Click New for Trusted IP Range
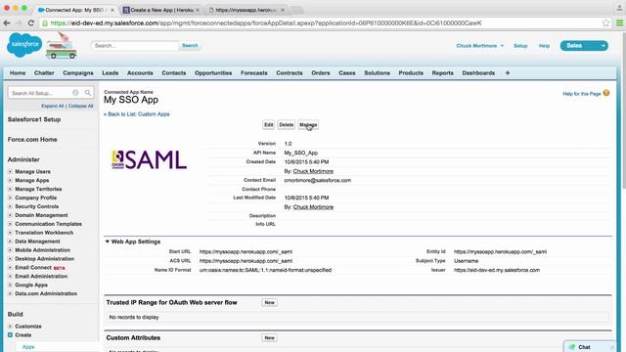The height and width of the screenshot is (352, 626). pos(270,302)
